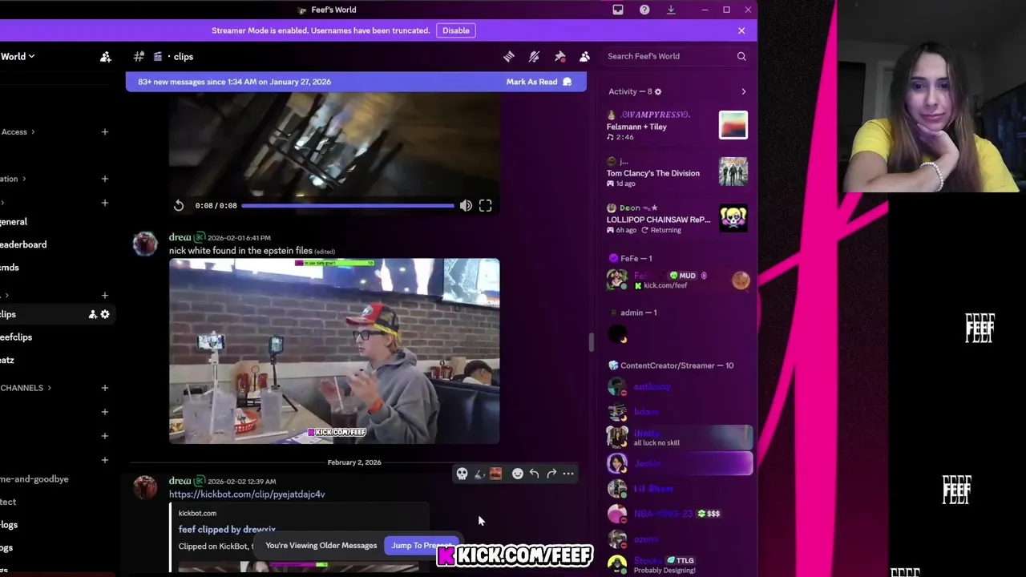The height and width of the screenshot is (577, 1026).
Task: Open Activity settings gear
Action: (x=658, y=91)
